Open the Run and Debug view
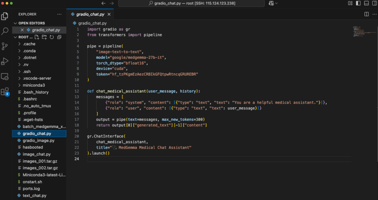This screenshot has width=378, height=200. (x=5, y=61)
